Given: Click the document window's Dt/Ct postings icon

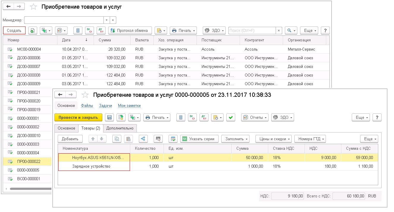Looking at the screenshot, I should [x=192, y=118].
